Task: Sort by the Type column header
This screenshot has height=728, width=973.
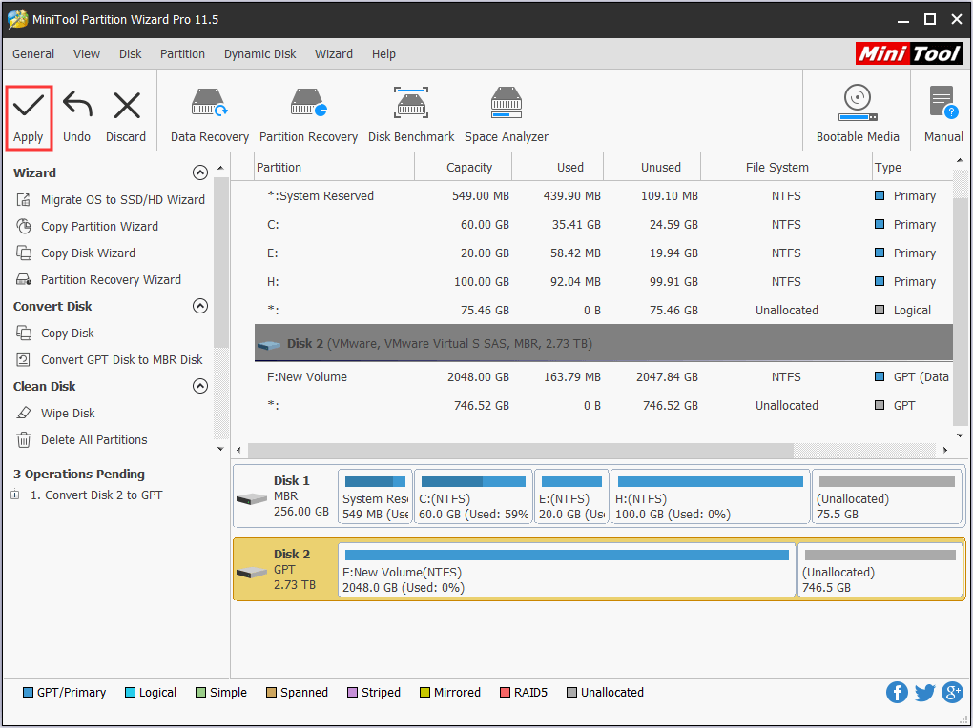Action: point(912,168)
